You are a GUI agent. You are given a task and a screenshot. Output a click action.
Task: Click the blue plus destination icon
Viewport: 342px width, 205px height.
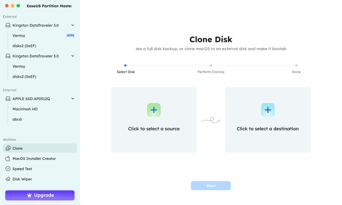tap(268, 110)
